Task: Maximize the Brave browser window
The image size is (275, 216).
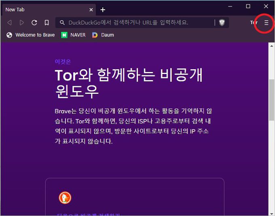Action: [x=248, y=6]
